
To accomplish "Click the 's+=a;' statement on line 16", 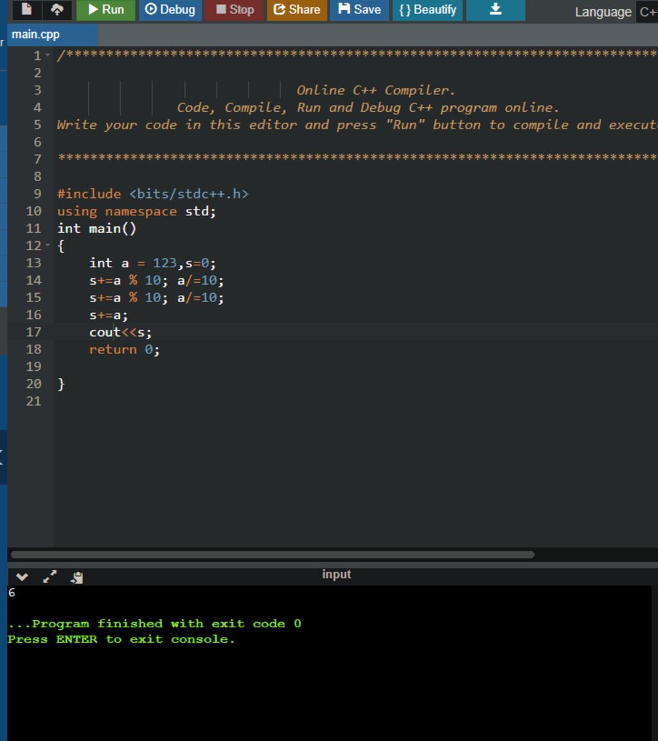I will pyautogui.click(x=108, y=315).
